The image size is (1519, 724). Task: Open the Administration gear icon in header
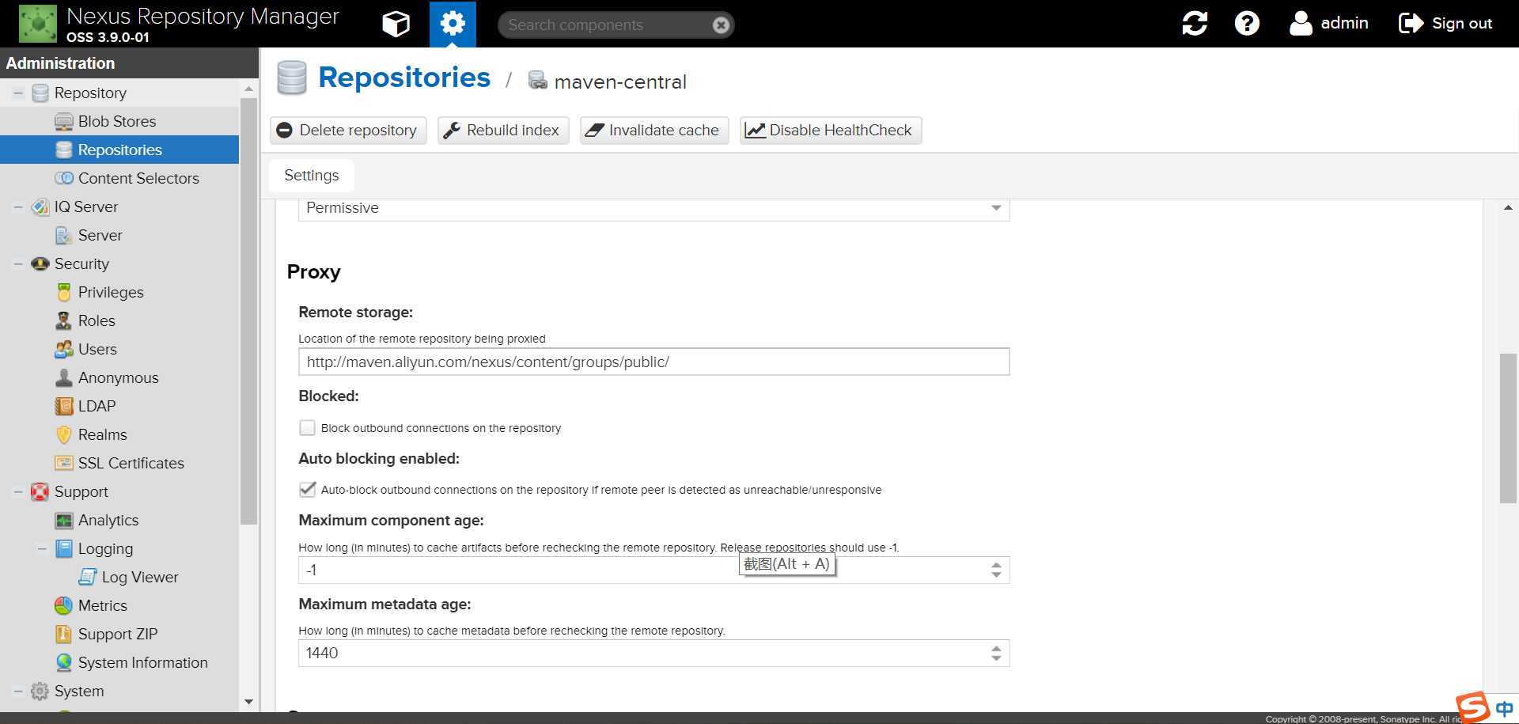(453, 24)
